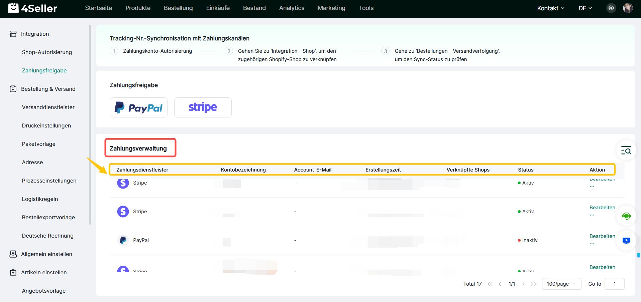Expand the Kontakt dropdown
The width and height of the screenshot is (641, 302).
(550, 8)
